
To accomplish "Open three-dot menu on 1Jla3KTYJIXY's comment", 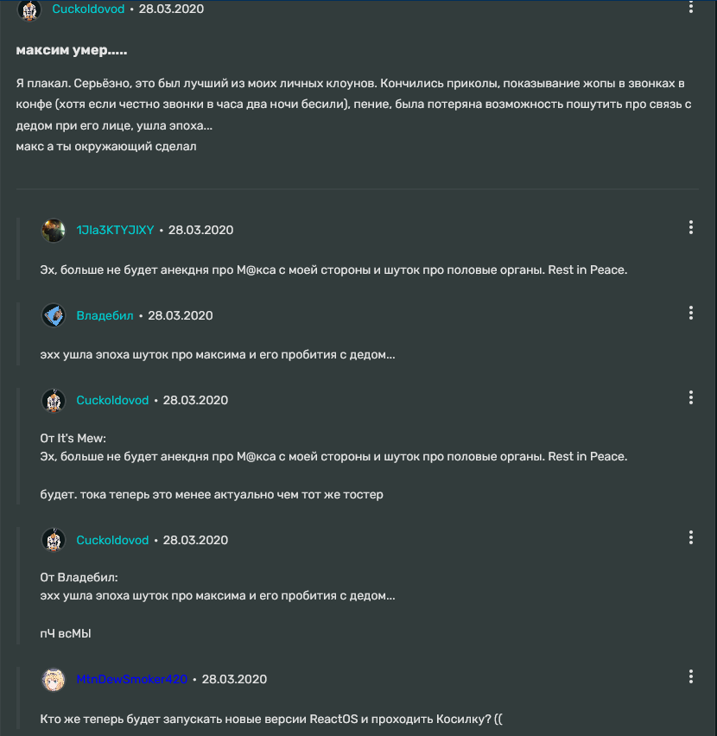I will tap(690, 227).
